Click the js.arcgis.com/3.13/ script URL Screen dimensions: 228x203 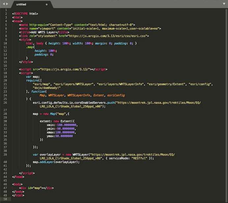[65, 69]
